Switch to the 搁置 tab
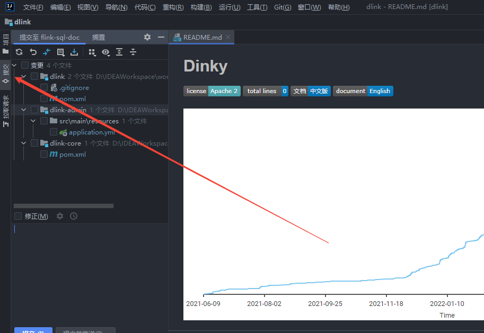The width and height of the screenshot is (484, 333). (99, 37)
